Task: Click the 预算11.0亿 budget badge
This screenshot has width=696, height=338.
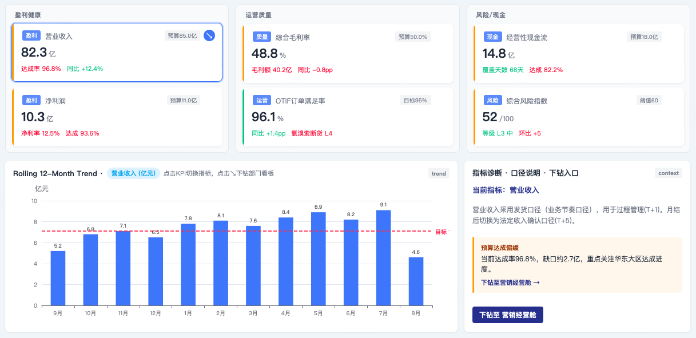Action: (x=183, y=100)
